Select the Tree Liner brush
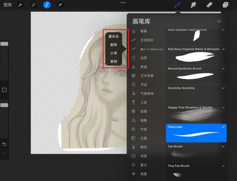 [x=196, y=133]
